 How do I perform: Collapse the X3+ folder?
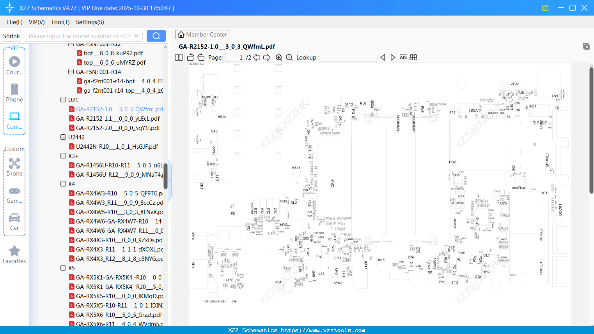point(63,156)
